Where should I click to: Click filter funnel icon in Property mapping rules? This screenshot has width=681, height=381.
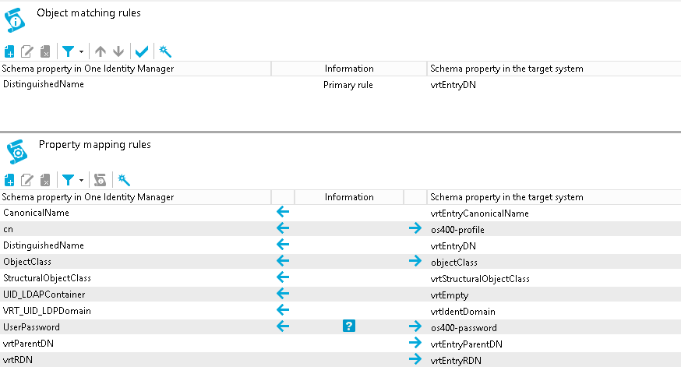[x=69, y=180]
